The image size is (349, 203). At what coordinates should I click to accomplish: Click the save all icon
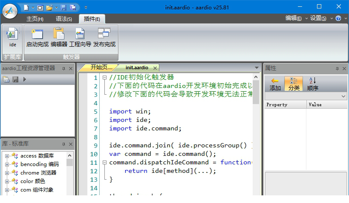[x=73, y=8]
